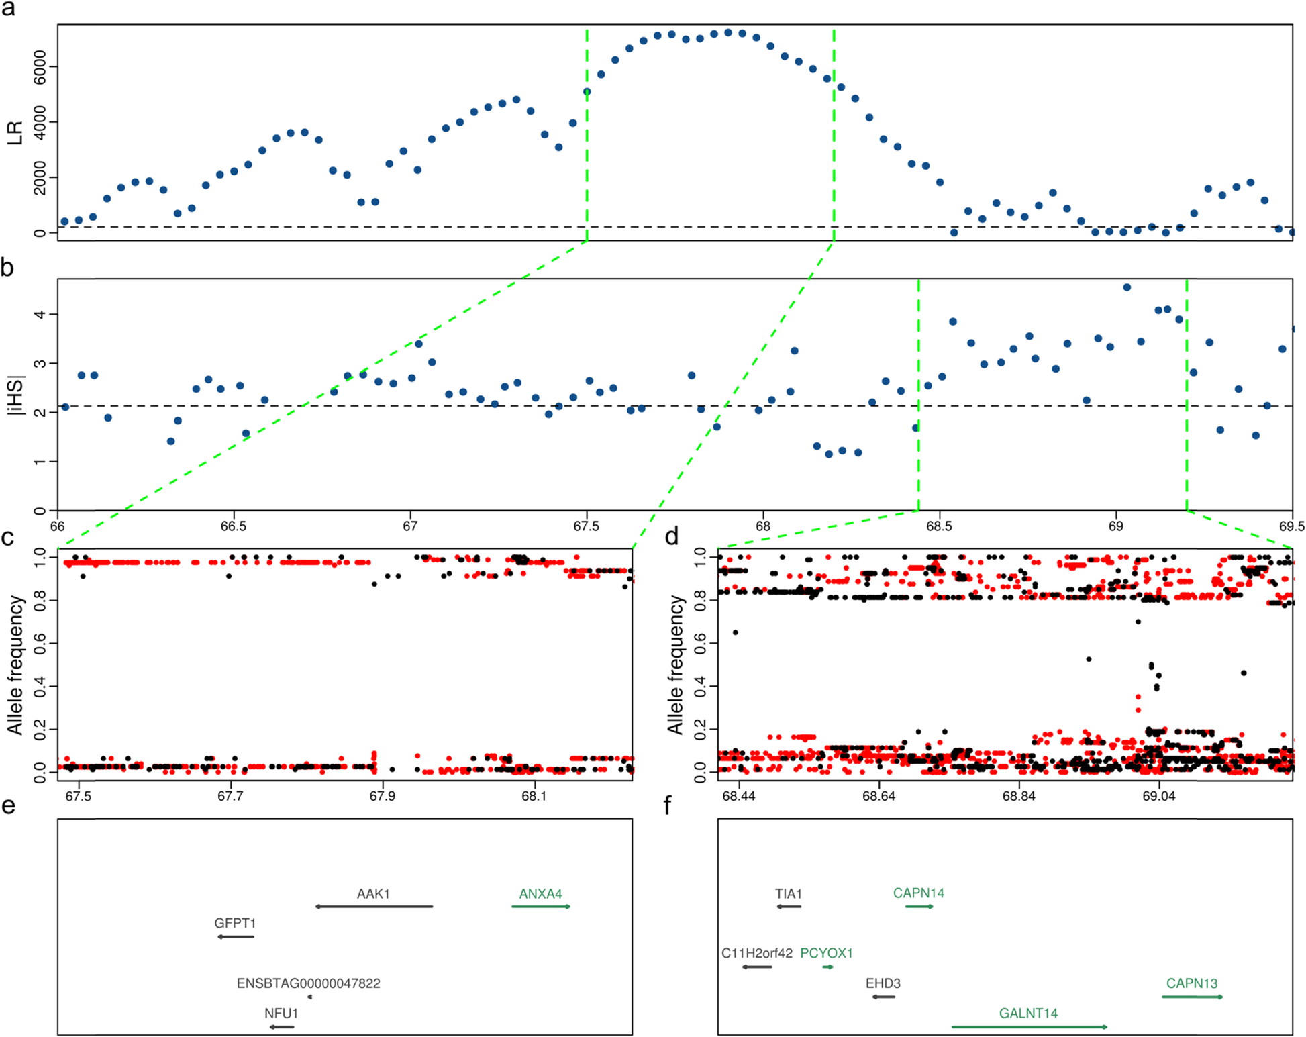Click the panel letter c

8,537
